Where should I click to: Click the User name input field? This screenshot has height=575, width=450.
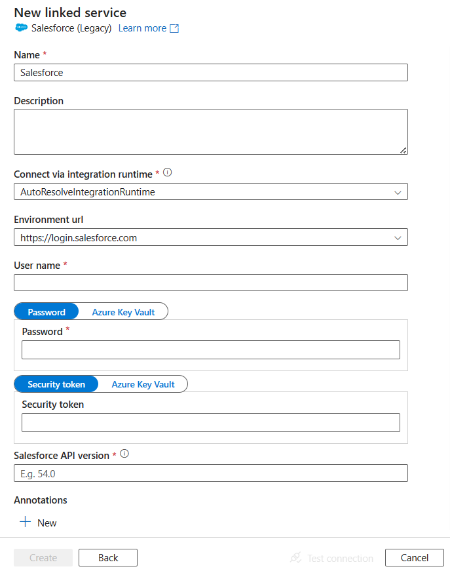210,282
